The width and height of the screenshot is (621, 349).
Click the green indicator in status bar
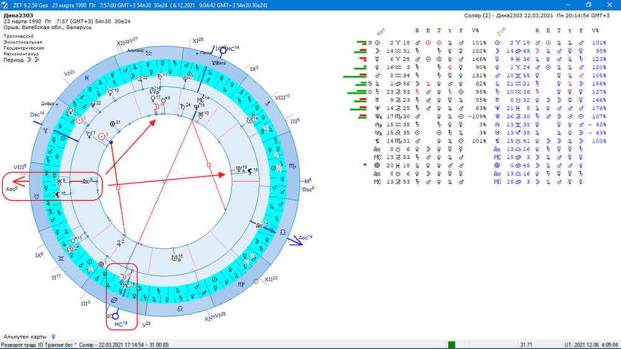(x=451, y=345)
